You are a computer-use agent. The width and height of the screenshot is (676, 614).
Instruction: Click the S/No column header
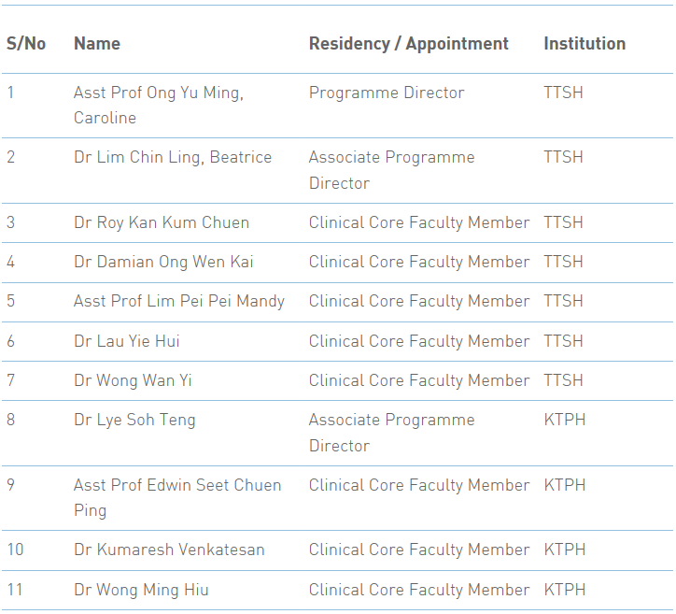(26, 44)
